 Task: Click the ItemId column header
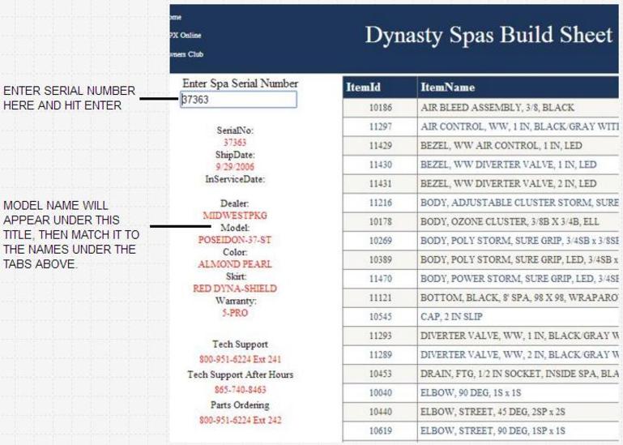380,87
